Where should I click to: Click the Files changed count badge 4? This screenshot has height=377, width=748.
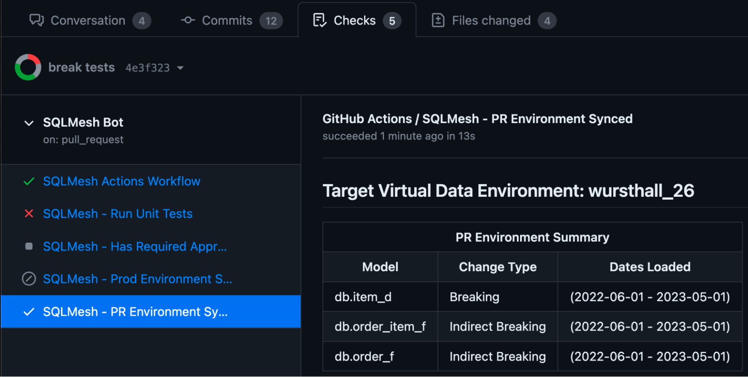pos(547,21)
